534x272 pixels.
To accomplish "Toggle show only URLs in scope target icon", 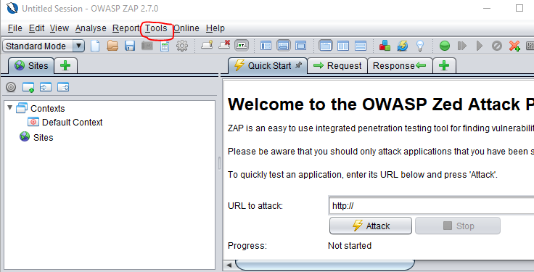I will tap(11, 87).
